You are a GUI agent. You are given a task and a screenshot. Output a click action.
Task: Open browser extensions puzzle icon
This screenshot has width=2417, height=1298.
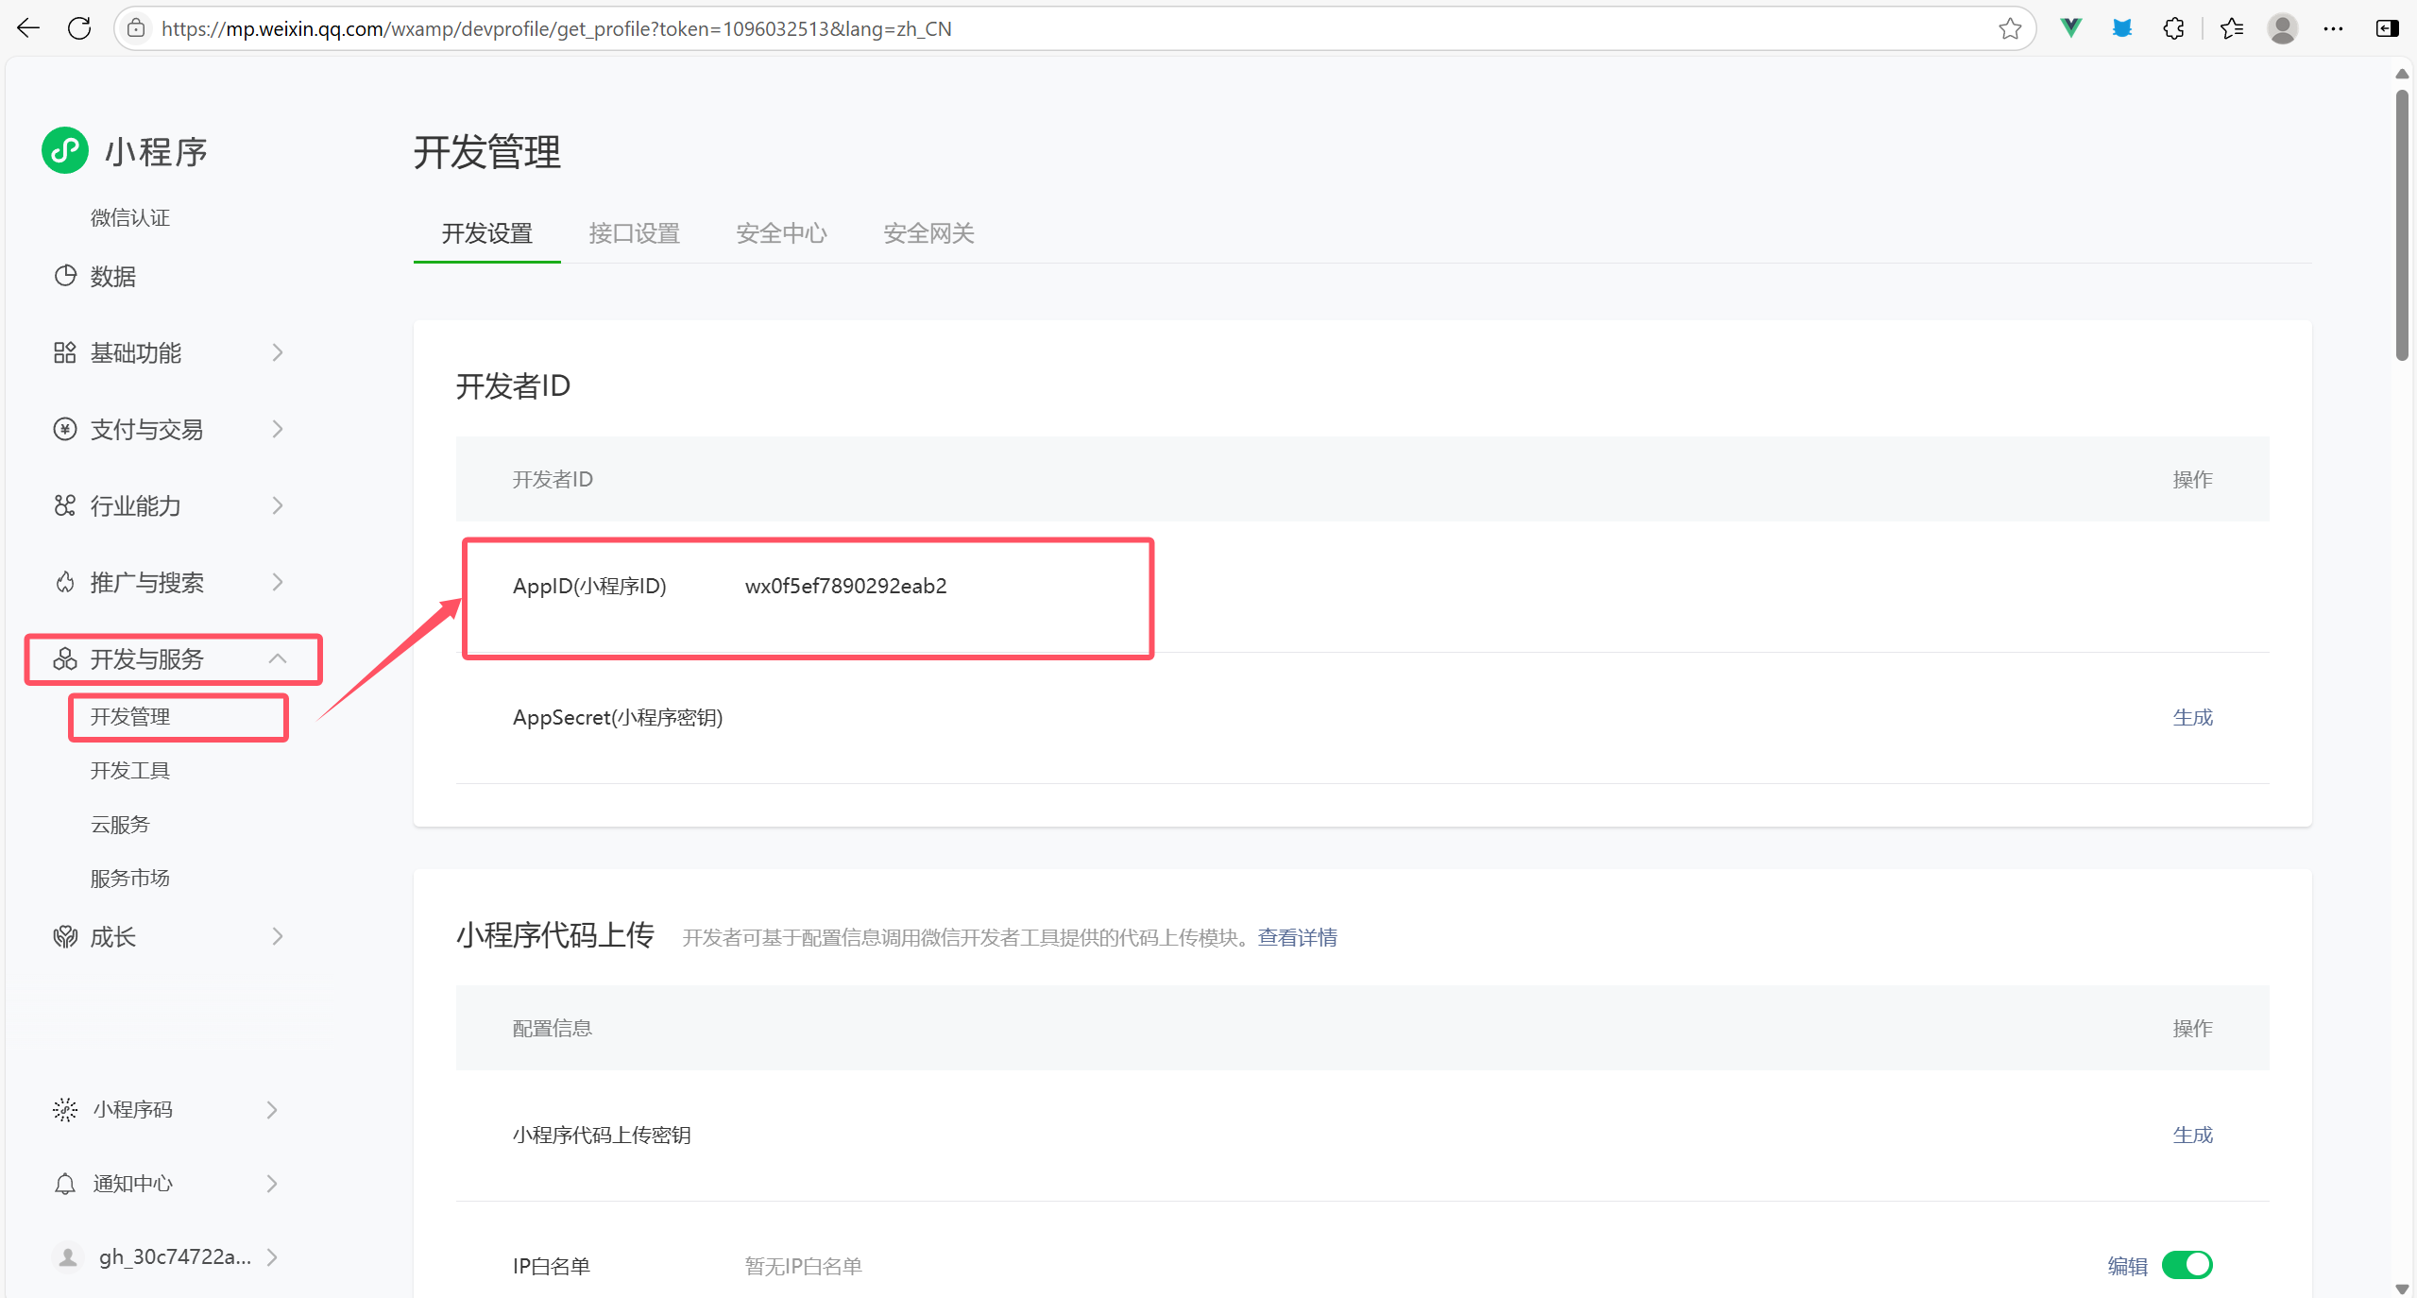[2172, 28]
